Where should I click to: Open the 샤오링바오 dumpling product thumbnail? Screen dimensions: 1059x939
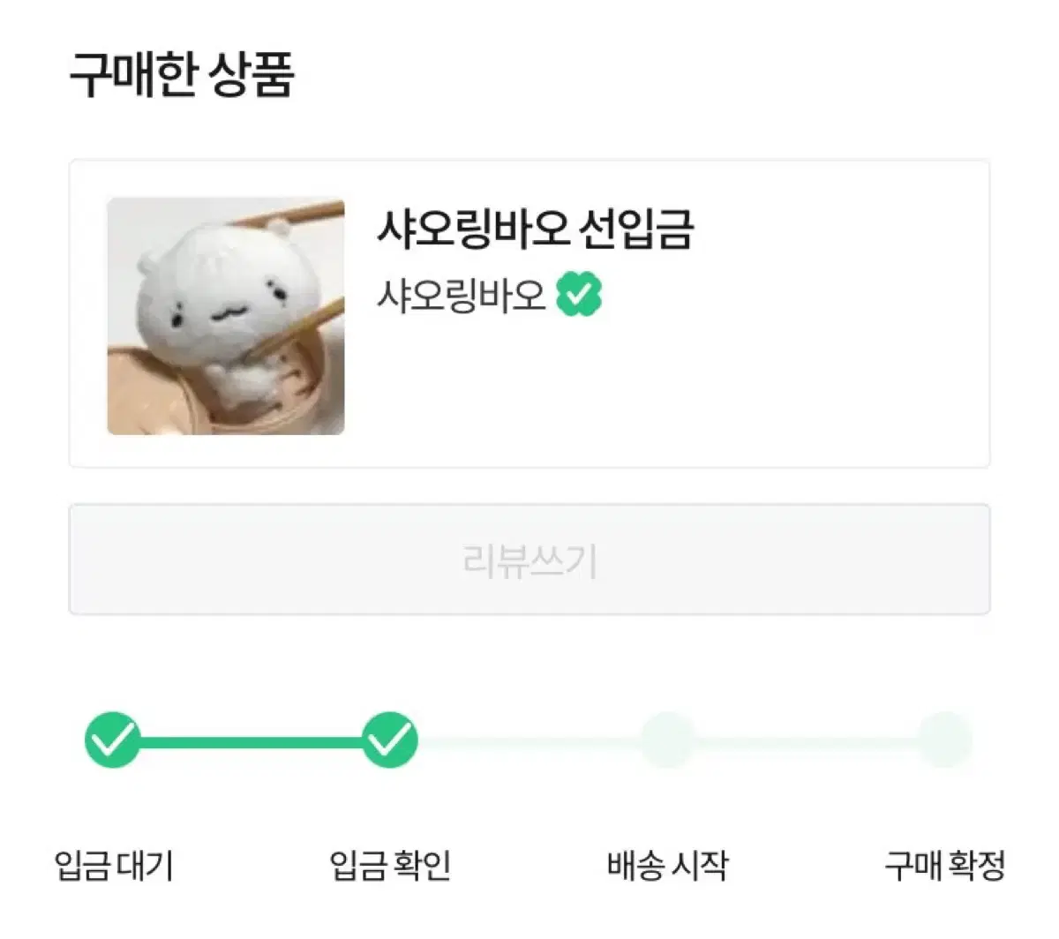(226, 316)
